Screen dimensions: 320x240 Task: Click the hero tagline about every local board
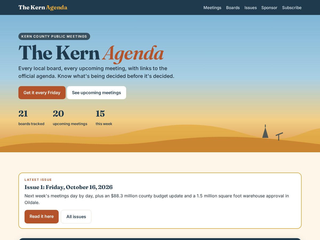pos(96,72)
